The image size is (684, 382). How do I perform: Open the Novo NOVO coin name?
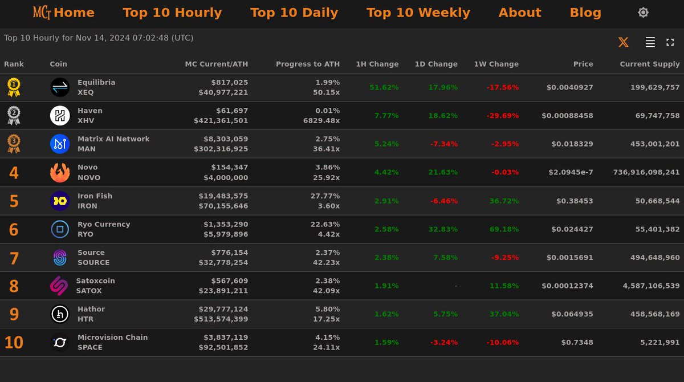click(88, 172)
